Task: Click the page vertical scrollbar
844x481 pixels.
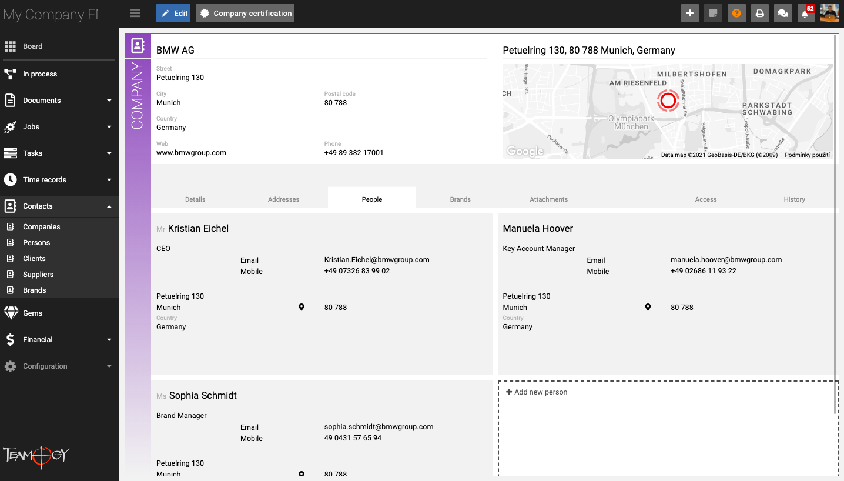Action: click(835, 223)
